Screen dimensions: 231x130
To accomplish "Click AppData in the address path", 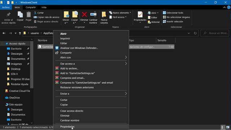I will (48, 33).
